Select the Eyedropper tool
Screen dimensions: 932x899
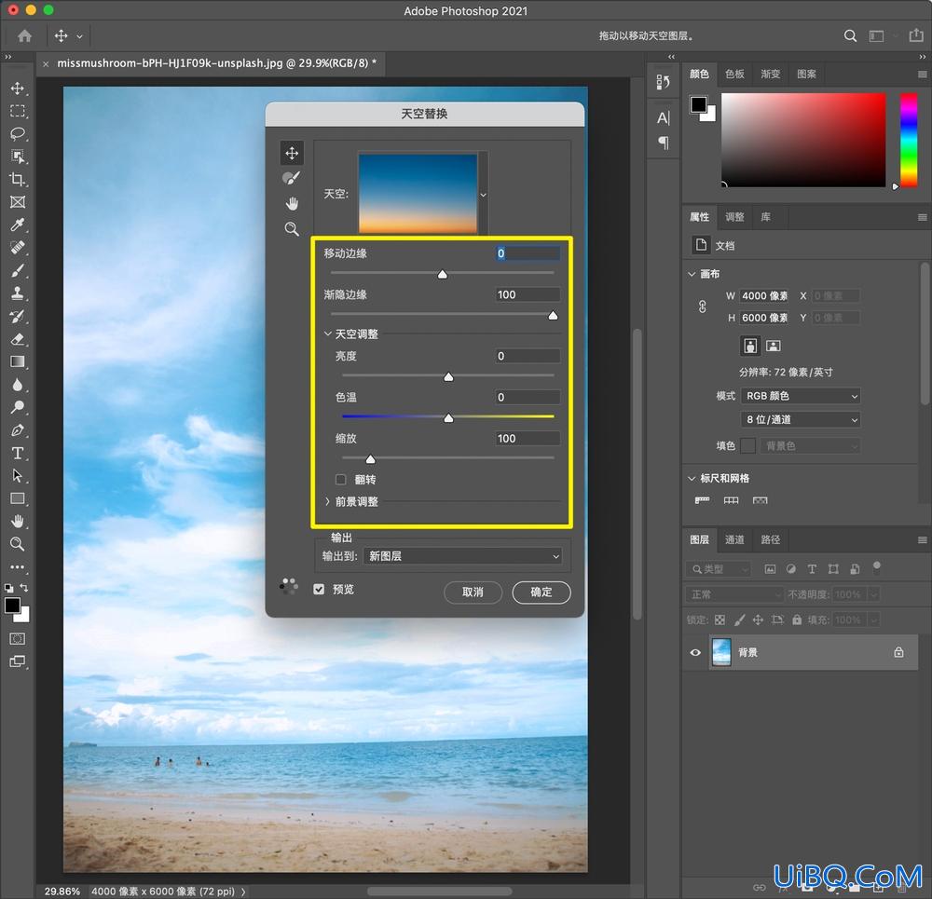[17, 225]
